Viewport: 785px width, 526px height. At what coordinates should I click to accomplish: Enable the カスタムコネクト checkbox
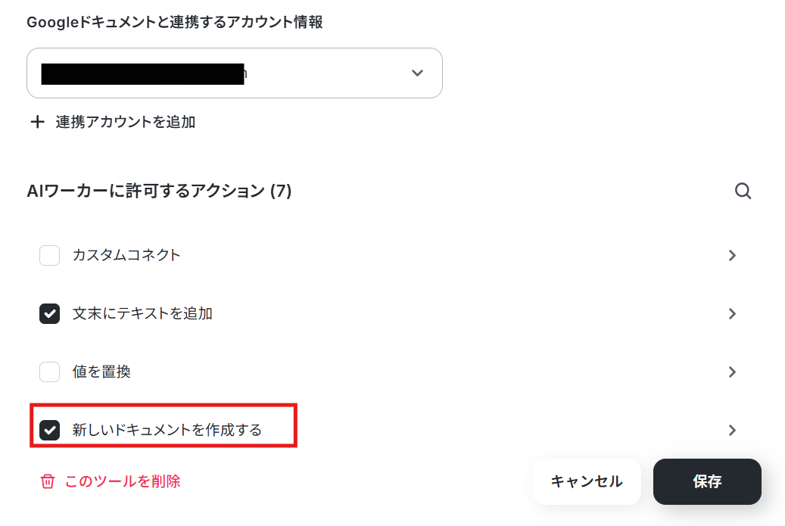click(x=49, y=255)
